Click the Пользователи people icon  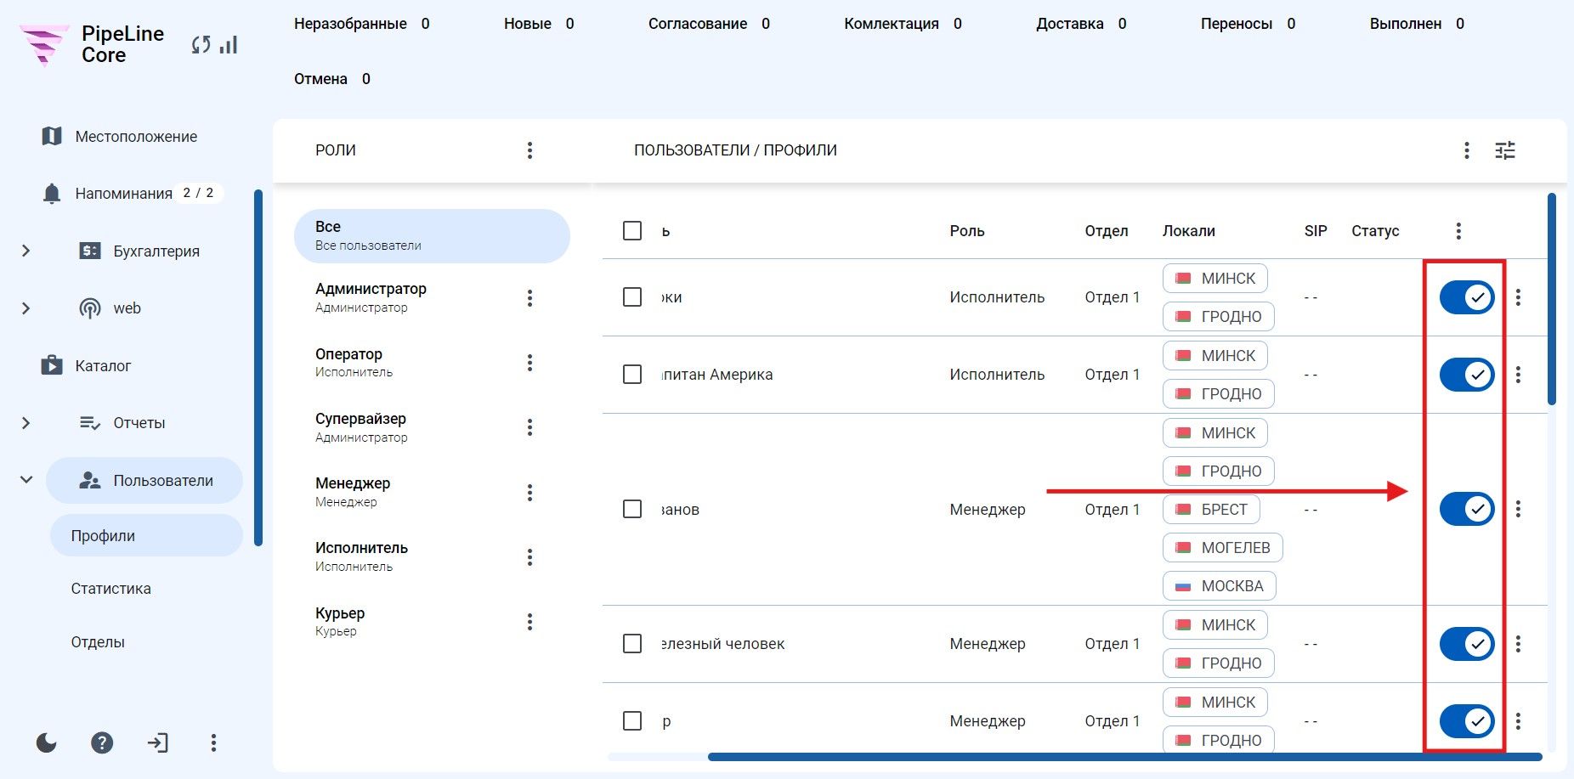coord(90,481)
